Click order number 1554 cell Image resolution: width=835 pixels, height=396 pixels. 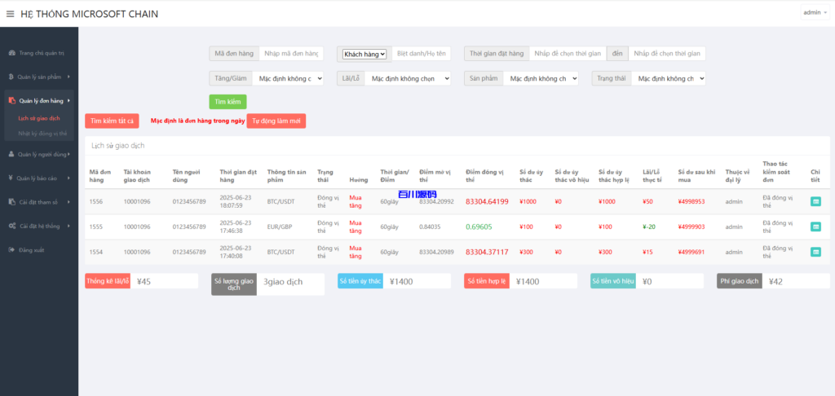(x=96, y=252)
